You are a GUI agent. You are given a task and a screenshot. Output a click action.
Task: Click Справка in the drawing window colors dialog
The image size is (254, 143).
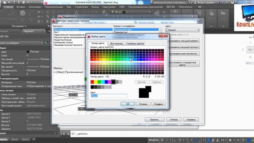(191, 120)
